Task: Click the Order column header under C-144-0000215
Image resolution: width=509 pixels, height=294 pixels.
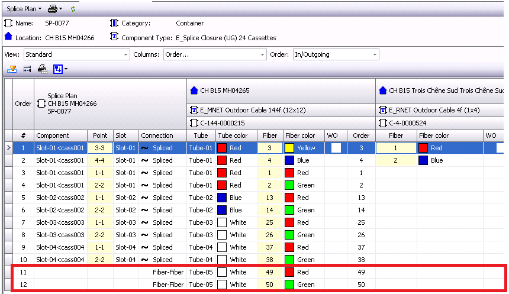Action: 361,135
